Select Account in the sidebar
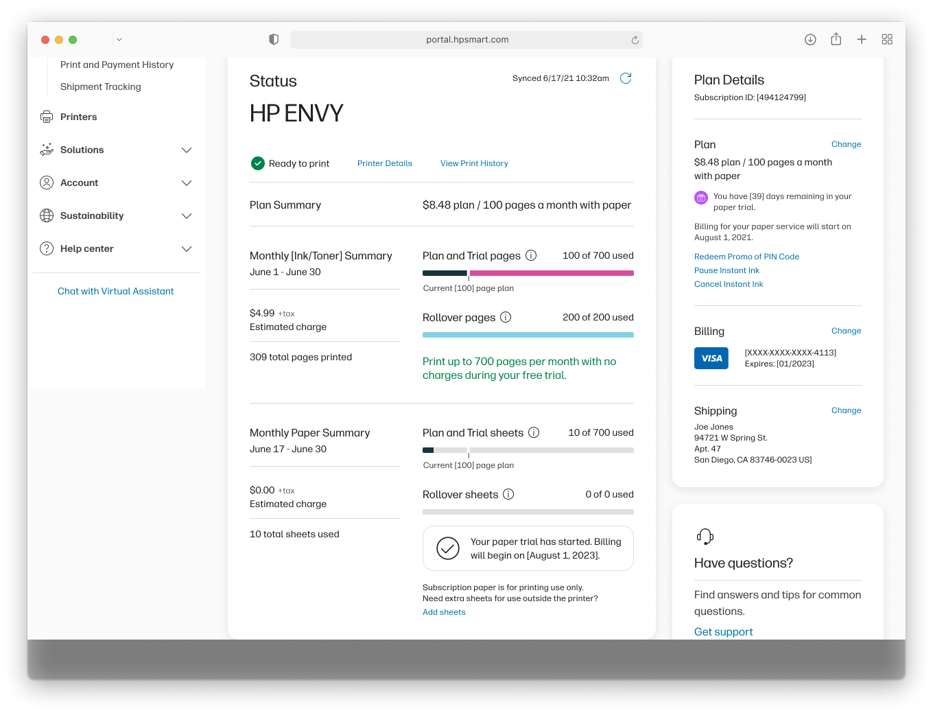The width and height of the screenshot is (933, 713). 80,183
